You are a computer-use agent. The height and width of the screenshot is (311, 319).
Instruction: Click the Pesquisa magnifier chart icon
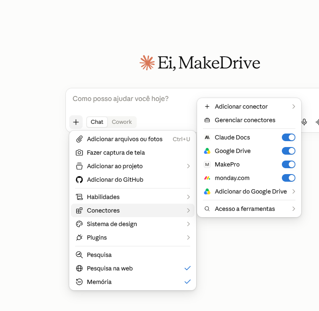[79, 255]
